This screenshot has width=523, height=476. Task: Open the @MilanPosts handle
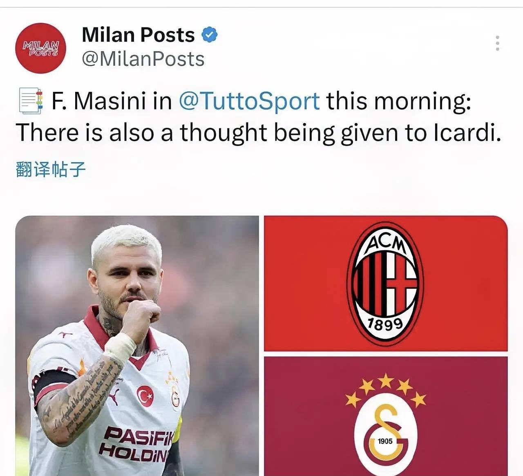click(x=143, y=59)
